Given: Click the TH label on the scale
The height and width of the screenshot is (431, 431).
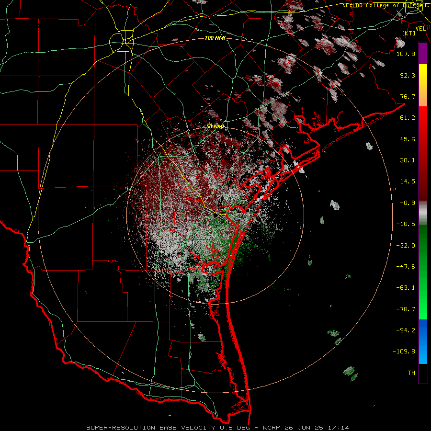Looking at the screenshot, I should [x=411, y=373].
